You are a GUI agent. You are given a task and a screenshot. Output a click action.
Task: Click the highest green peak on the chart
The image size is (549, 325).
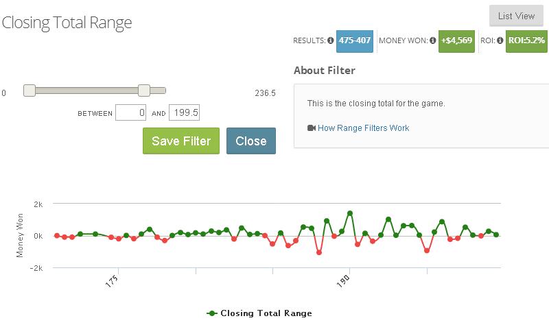350,213
